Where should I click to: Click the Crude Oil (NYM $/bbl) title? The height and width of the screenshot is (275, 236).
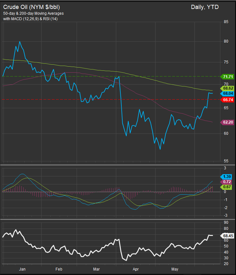coord(32,7)
